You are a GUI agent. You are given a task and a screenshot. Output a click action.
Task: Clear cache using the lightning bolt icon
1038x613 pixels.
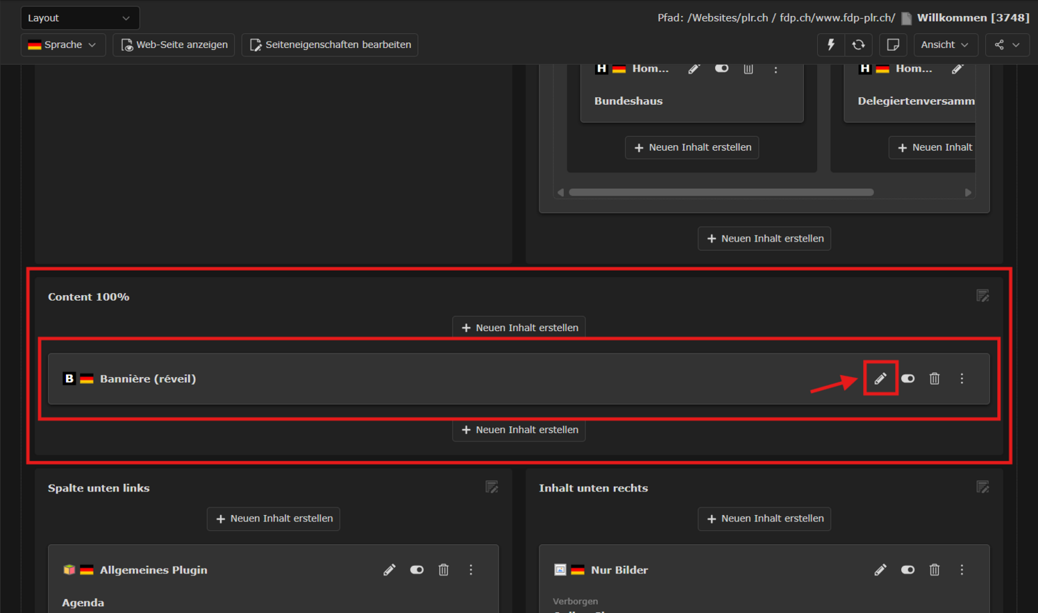coord(831,44)
